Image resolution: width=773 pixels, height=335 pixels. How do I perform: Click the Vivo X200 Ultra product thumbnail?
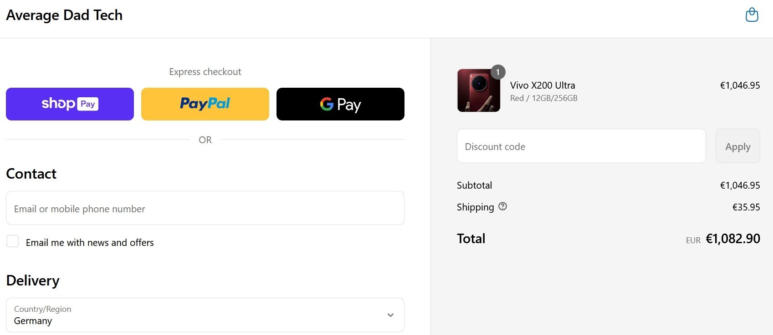coord(478,90)
